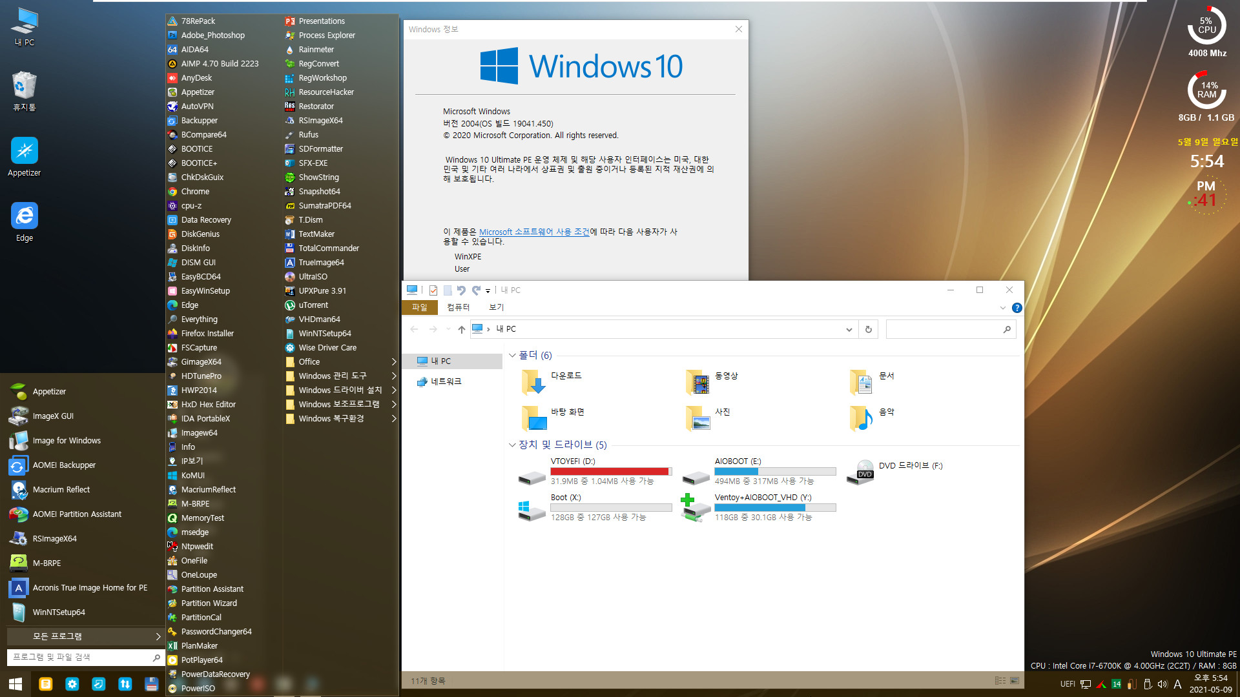Click Explorer help question mark icon

pyautogui.click(x=1017, y=308)
